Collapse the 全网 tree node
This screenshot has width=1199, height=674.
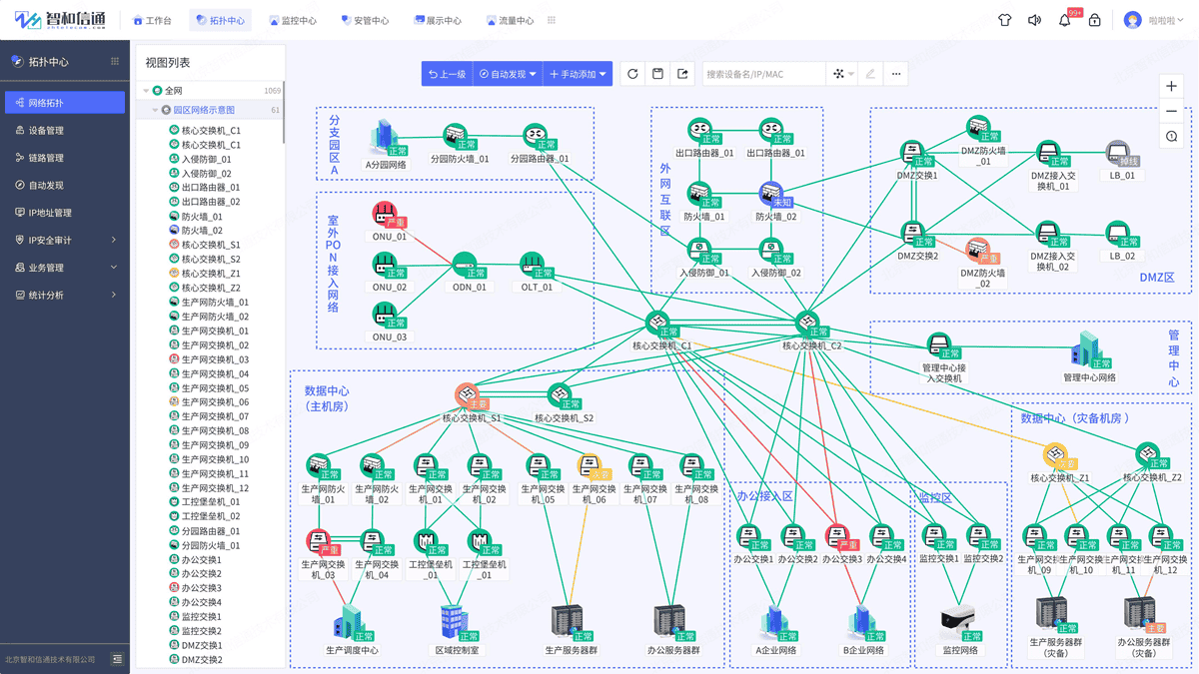(146, 91)
